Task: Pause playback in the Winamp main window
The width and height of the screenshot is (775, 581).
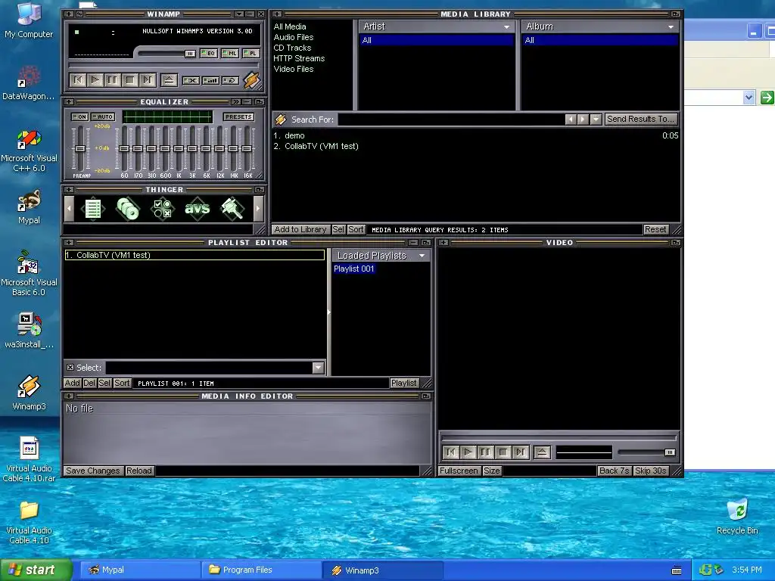Action: (113, 80)
